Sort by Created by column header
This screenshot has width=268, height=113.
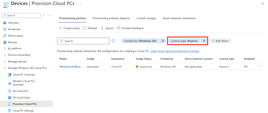click(167, 59)
